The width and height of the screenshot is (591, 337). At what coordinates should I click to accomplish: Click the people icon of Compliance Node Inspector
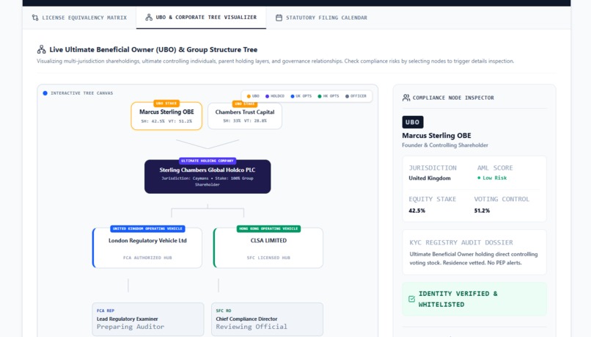click(406, 98)
